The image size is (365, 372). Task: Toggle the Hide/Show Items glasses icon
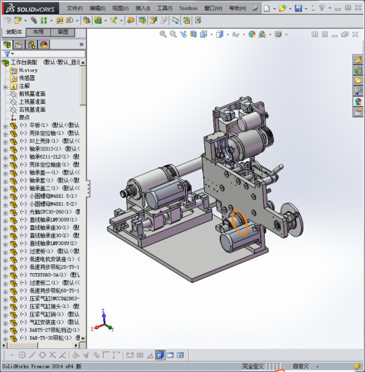[x=236, y=34]
